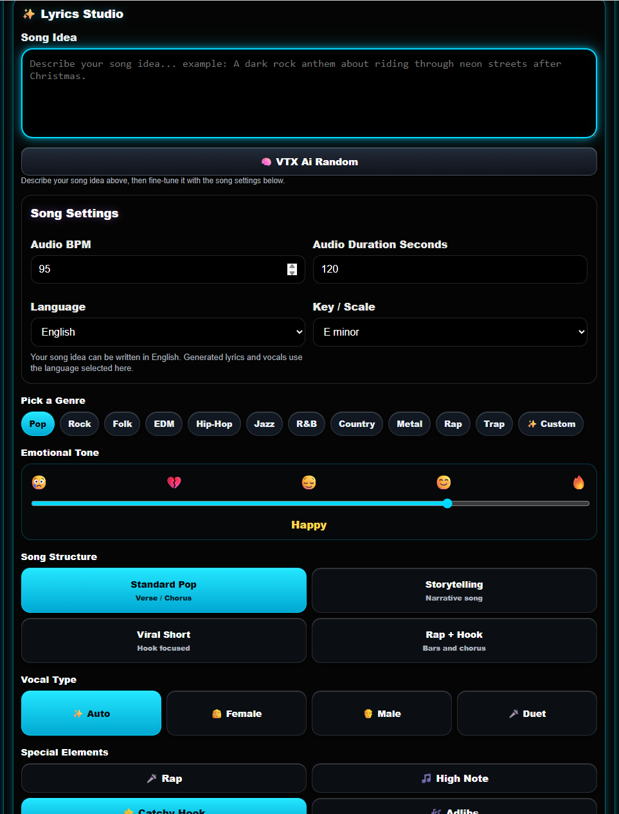Choose the Rap genre chip

(453, 424)
